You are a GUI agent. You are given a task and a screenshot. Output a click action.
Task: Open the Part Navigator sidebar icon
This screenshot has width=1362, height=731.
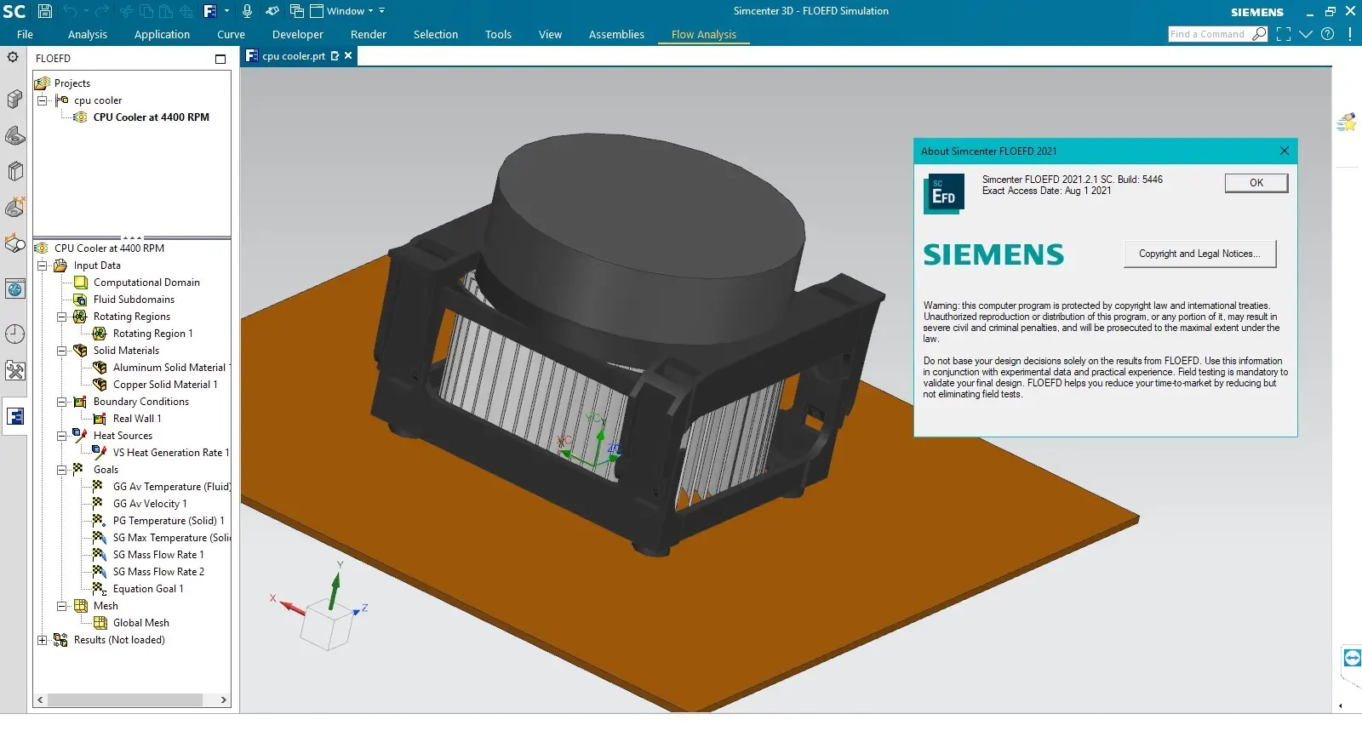tap(14, 135)
